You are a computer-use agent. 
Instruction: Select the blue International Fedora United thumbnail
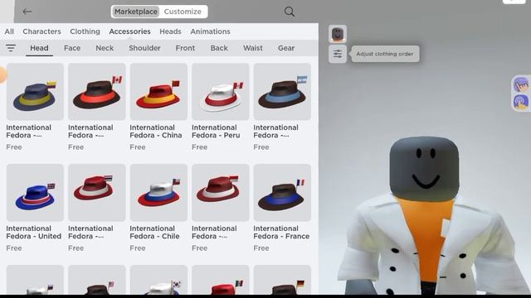[35, 193]
